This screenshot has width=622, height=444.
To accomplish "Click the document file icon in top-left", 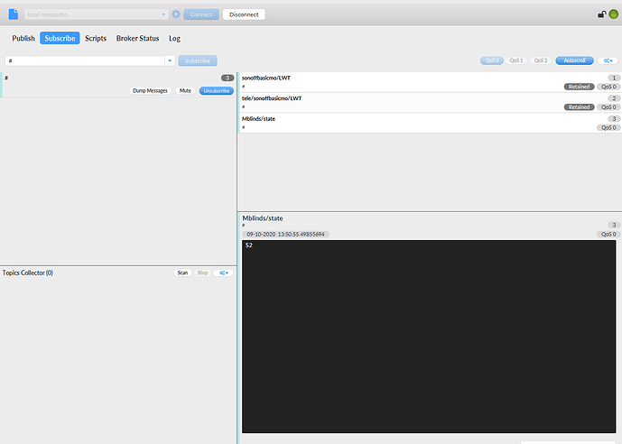I will [x=14, y=14].
